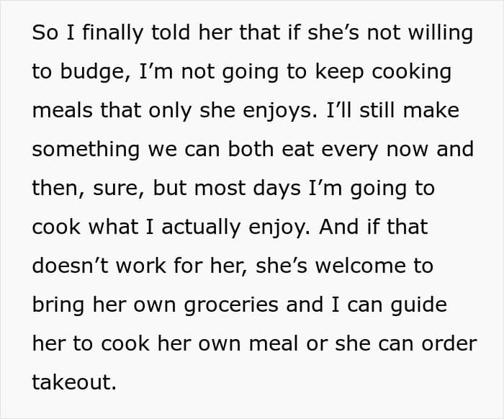
Task: Click the word "actually" in the text
Action: click(201, 227)
